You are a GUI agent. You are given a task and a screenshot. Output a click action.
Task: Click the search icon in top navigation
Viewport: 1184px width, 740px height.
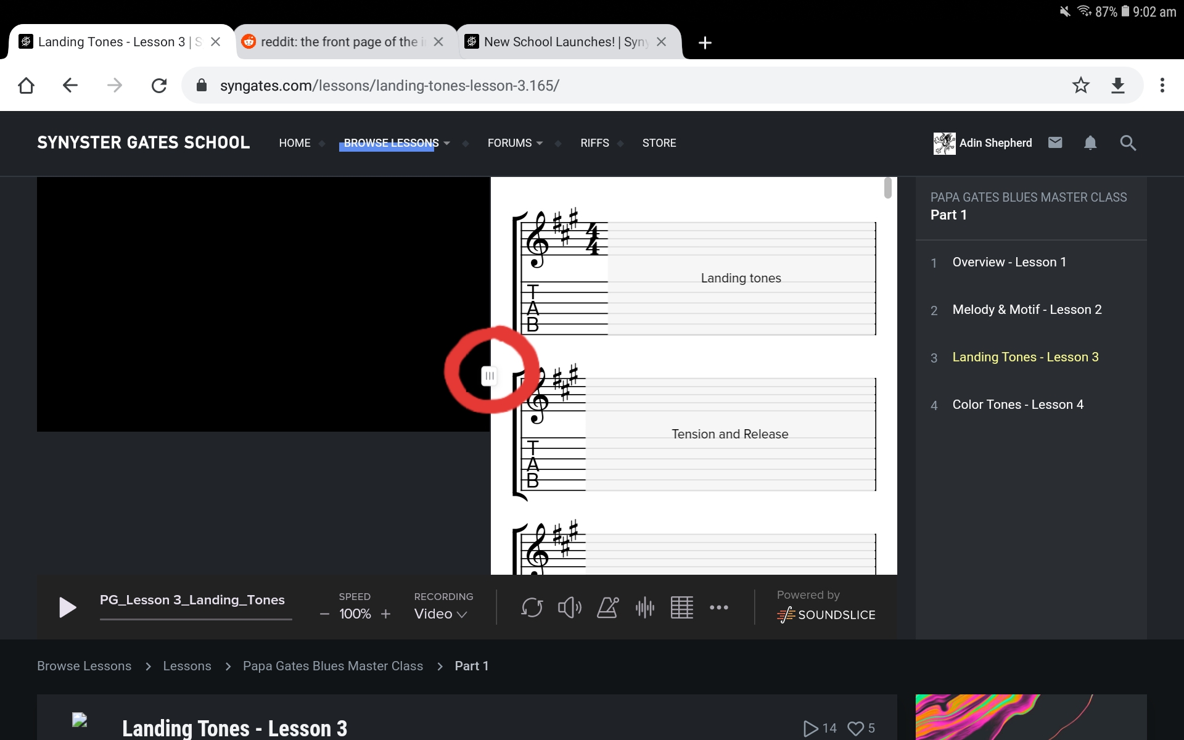click(x=1130, y=142)
